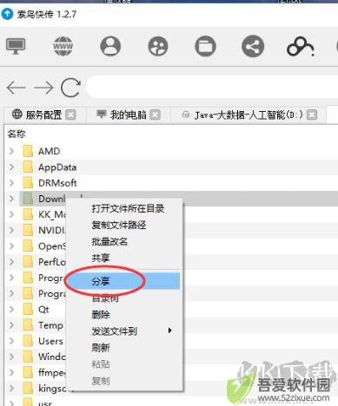Expand the NVIDIA folder arrow

(11, 230)
